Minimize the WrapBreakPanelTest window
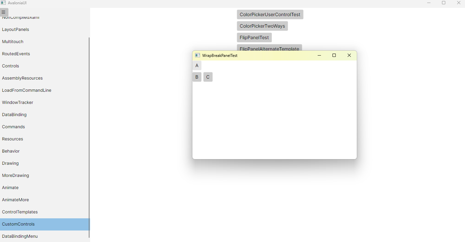 coord(319,55)
